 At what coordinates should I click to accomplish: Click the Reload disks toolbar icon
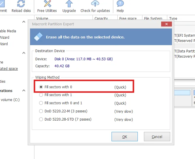coord(21,4)
